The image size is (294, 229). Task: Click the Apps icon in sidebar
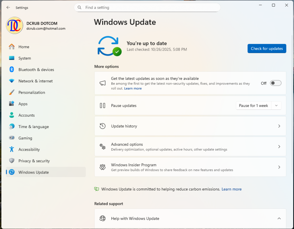(x=11, y=104)
